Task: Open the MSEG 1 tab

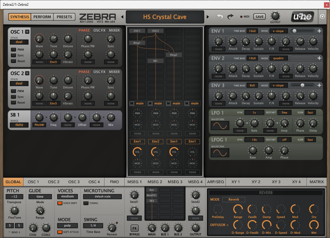Action: pyautogui.click(x=135, y=182)
